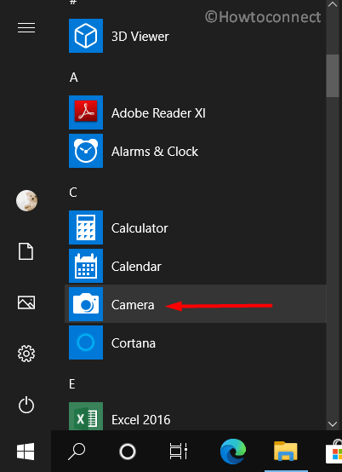Open the Documents folder icon
The height and width of the screenshot is (472, 342).
coord(26,251)
